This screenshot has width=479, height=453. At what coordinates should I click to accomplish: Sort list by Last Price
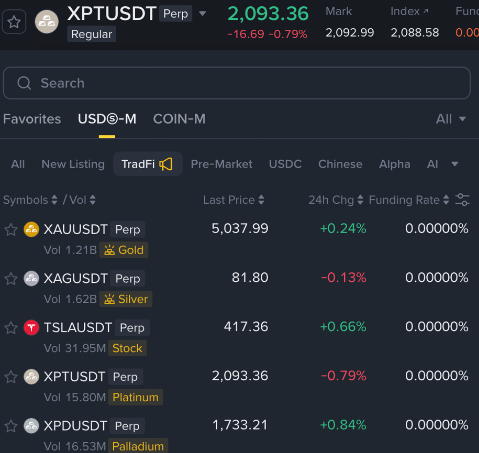pyautogui.click(x=233, y=200)
